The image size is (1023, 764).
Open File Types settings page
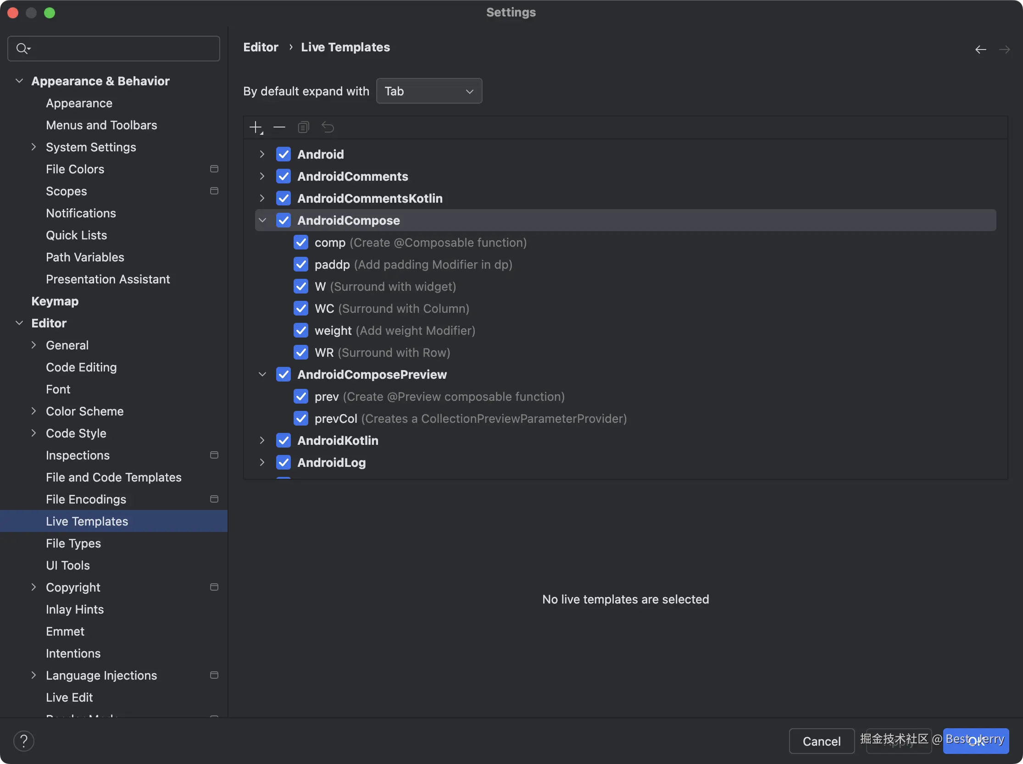coord(73,543)
